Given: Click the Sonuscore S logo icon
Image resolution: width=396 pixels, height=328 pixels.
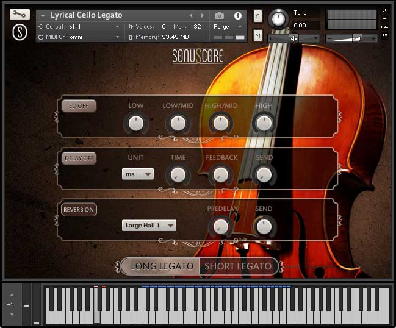Looking at the screenshot, I should click(20, 32).
